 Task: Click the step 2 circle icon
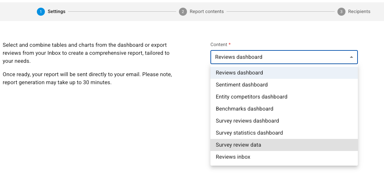tap(183, 11)
